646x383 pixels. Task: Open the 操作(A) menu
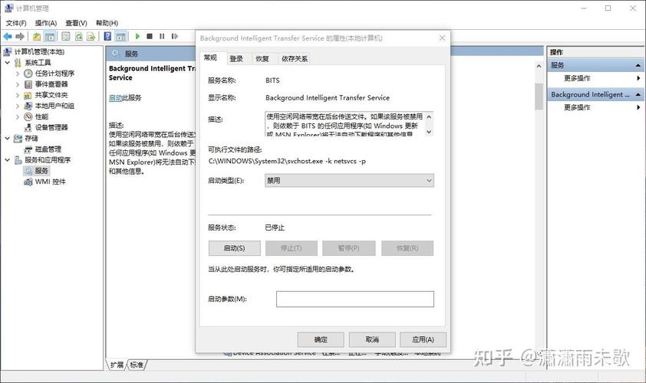(46, 23)
